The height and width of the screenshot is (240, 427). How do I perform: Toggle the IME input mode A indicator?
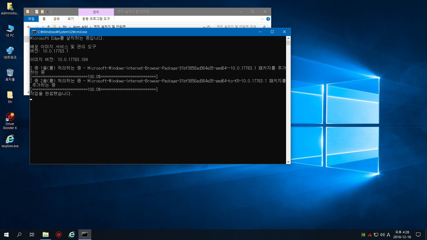pyautogui.click(x=388, y=235)
